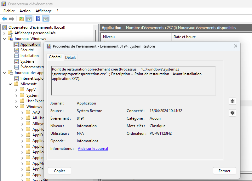252x181 pixels.
Task: Click the Microsoft folder icon
Action: pos(16,84)
